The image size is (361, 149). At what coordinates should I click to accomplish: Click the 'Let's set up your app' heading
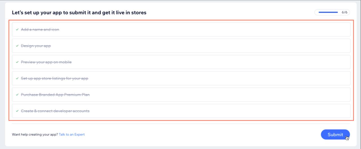coord(79,13)
